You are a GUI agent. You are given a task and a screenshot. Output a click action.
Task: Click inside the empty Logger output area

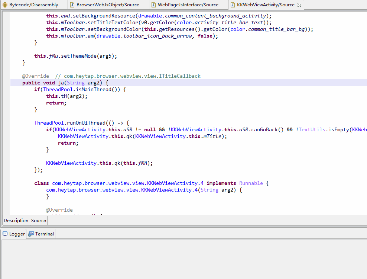tap(184, 259)
